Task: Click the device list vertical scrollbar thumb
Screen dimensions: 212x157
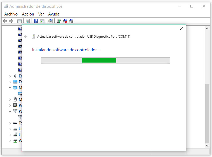Action: [x=207, y=113]
